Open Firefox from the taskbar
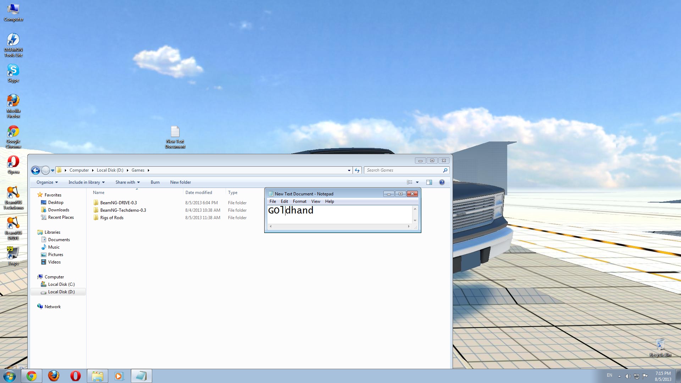Viewport: 681px width, 383px height. [54, 376]
